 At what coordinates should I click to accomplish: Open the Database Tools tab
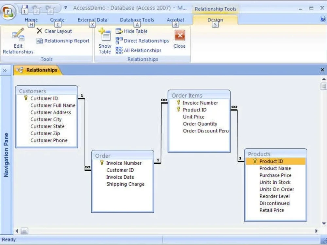pyautogui.click(x=137, y=20)
